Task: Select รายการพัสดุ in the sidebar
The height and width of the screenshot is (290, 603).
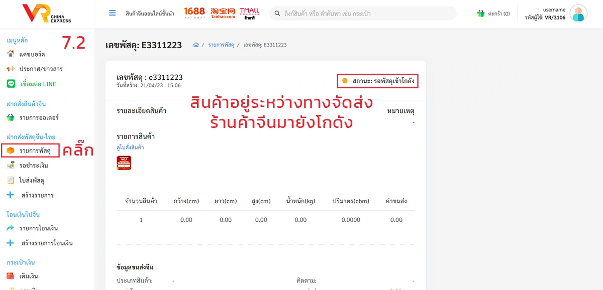Action: point(35,151)
